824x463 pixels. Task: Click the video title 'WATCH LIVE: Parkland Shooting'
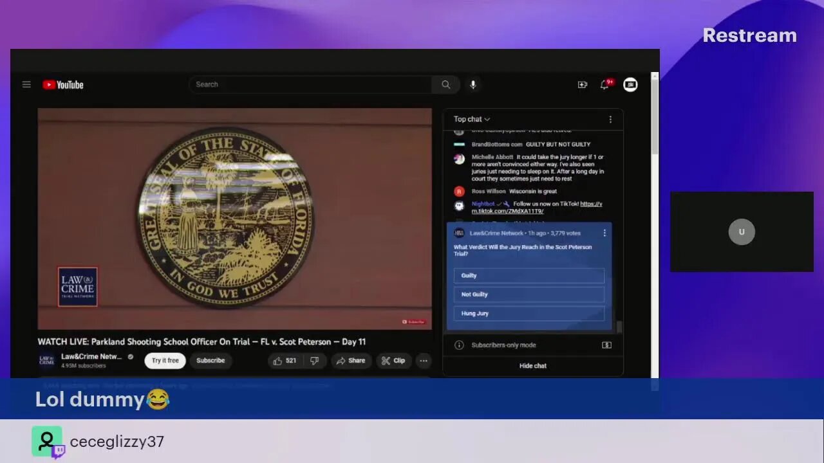point(201,342)
